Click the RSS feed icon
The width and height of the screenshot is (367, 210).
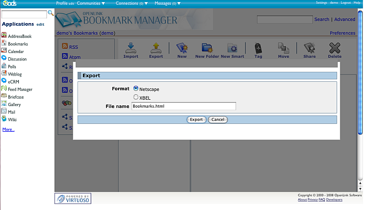[x=65, y=46]
